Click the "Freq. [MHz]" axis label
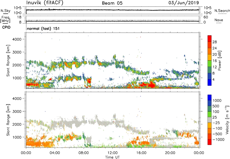The height and width of the screenshot is (159, 230). [5, 19]
